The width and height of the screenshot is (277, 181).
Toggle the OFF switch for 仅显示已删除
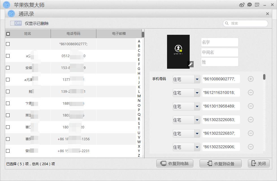(x=16, y=23)
